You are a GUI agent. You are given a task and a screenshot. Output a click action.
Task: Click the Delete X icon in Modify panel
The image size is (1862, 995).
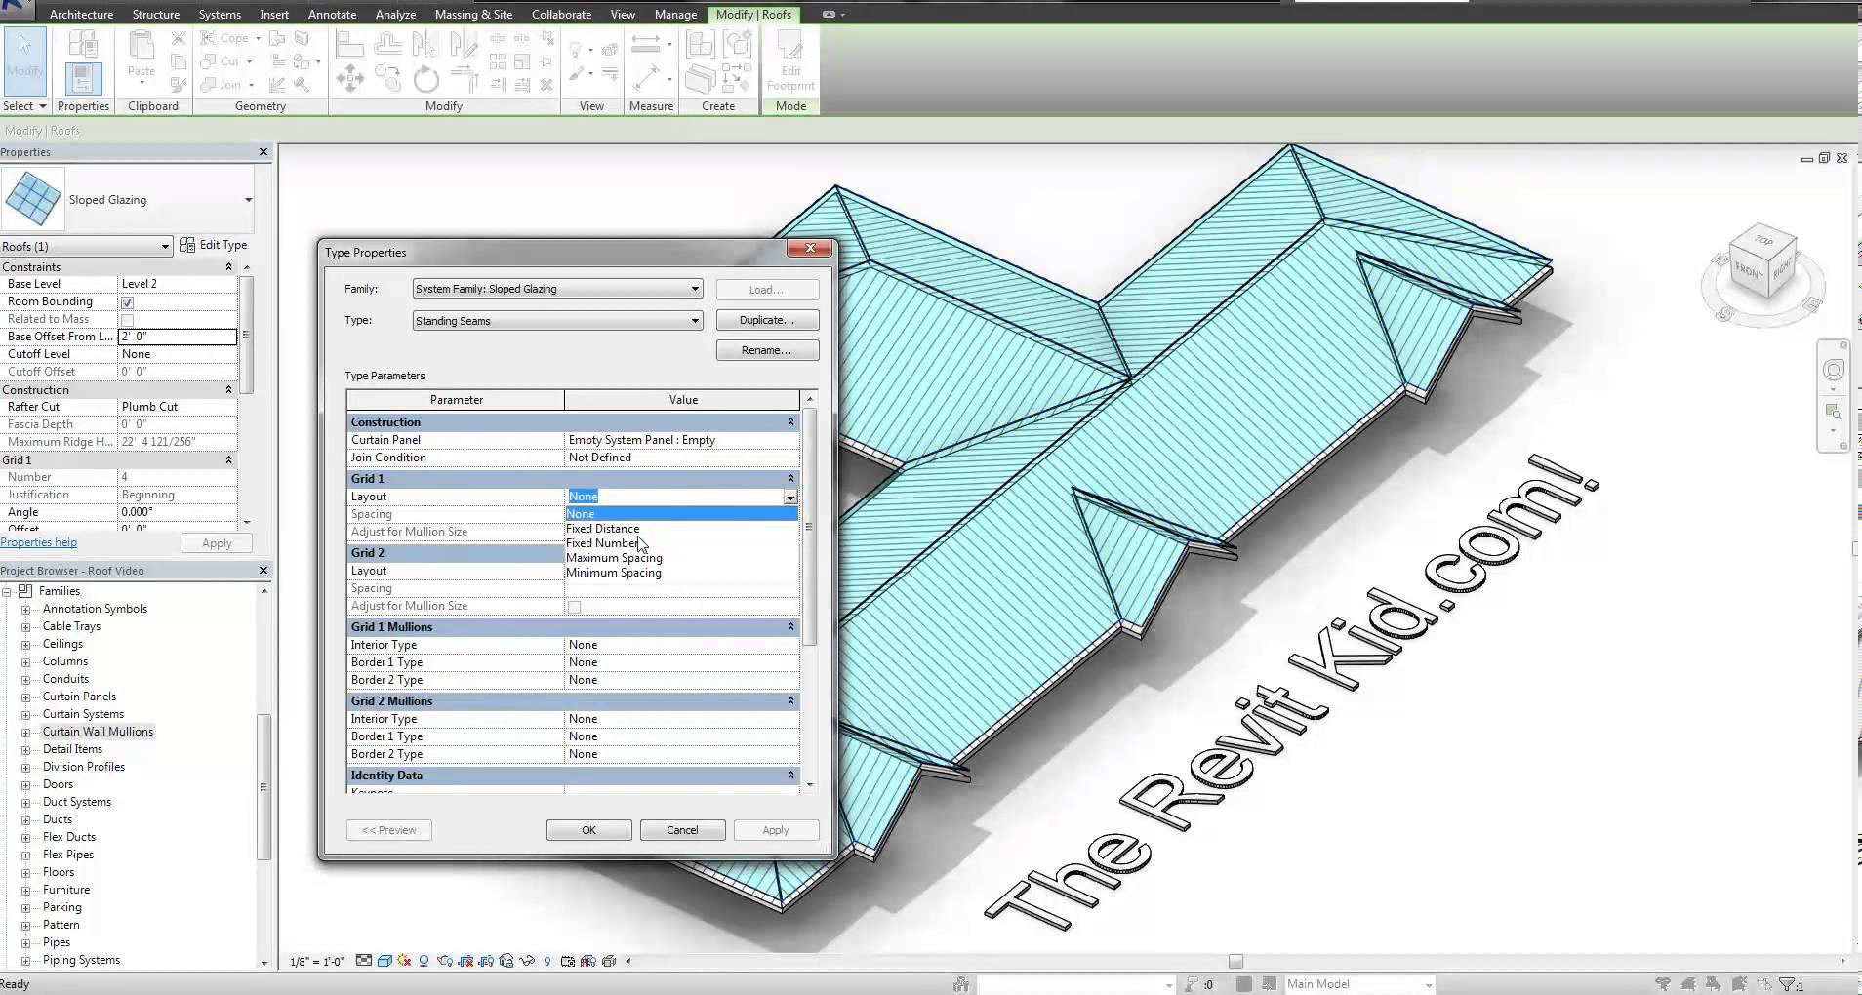click(x=546, y=85)
